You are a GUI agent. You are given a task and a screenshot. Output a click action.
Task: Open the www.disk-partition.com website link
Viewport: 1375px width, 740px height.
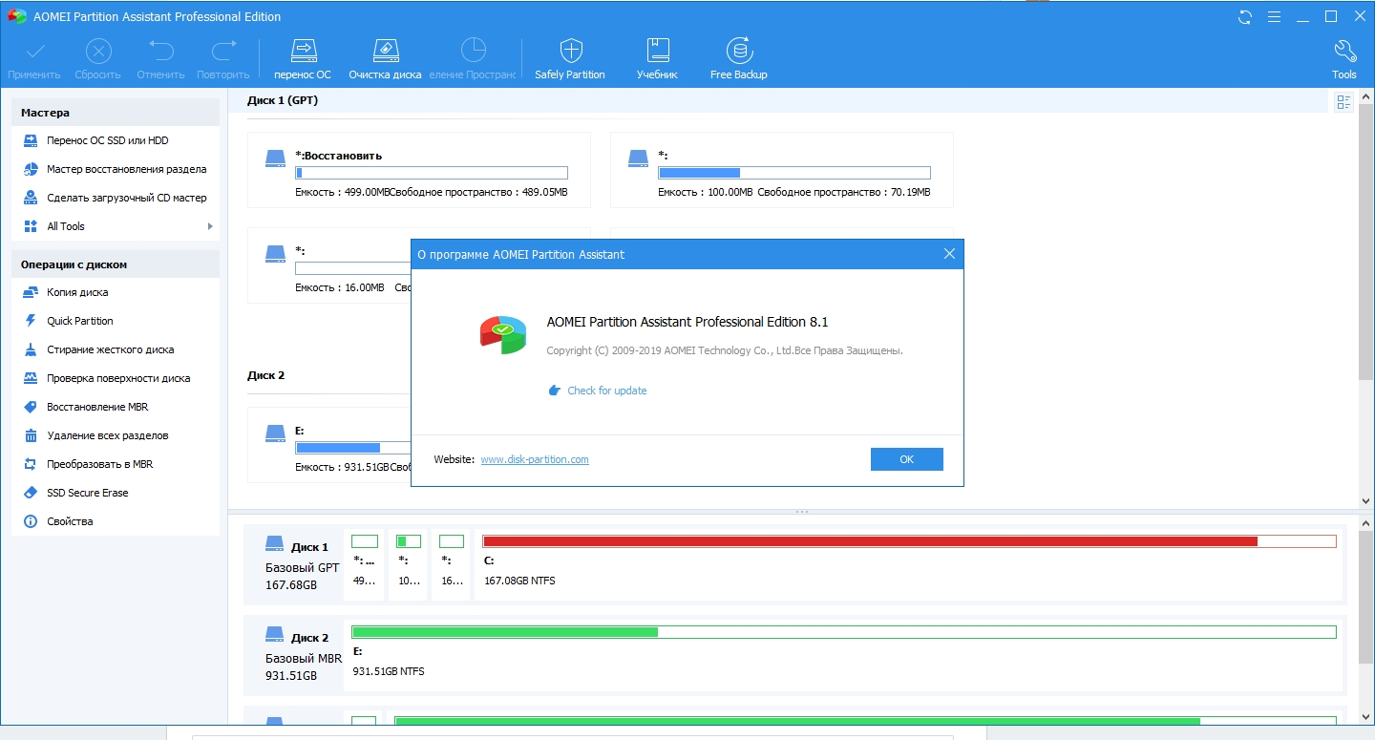[x=535, y=459]
